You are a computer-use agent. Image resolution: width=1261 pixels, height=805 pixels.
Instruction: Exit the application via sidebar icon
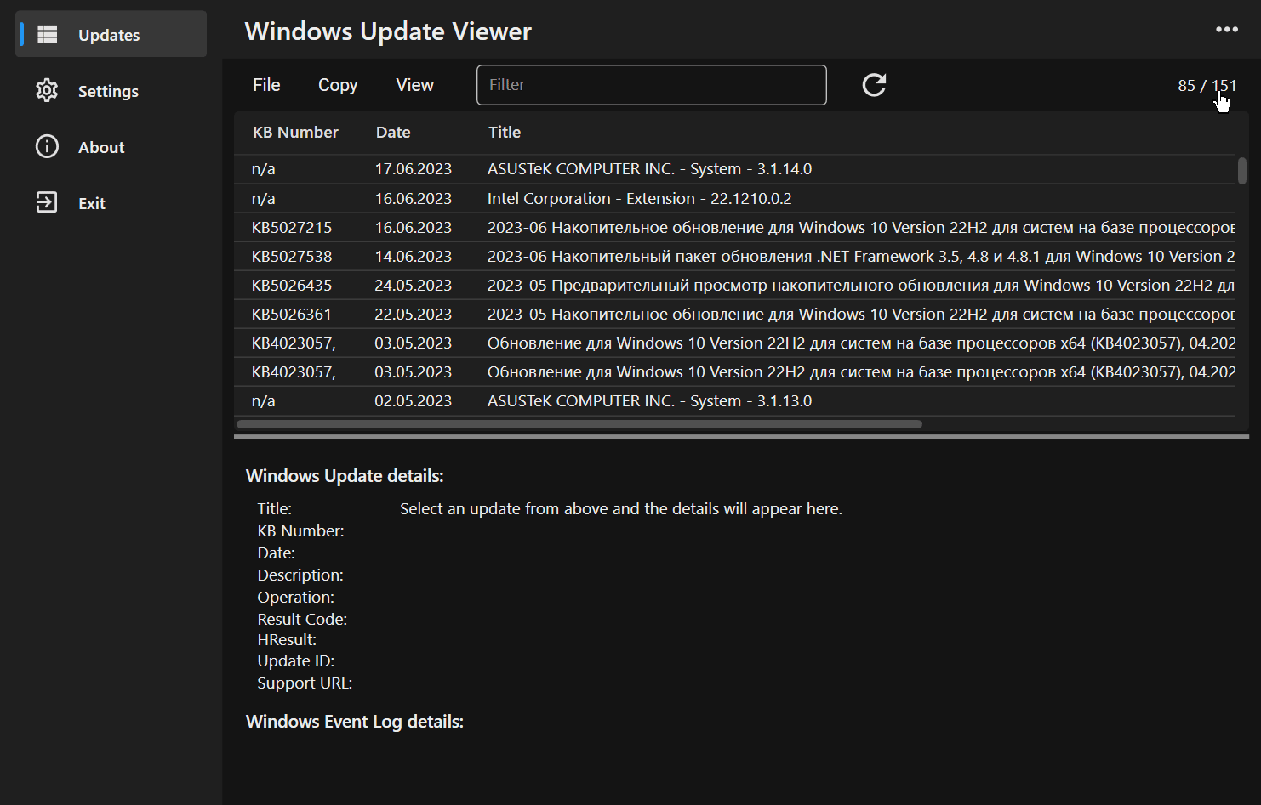click(x=92, y=203)
